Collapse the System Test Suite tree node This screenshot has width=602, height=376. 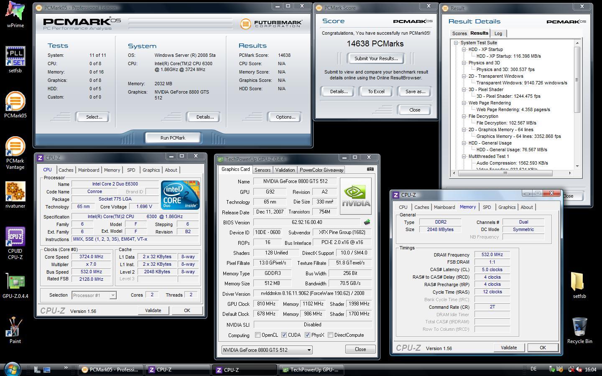tap(457, 43)
